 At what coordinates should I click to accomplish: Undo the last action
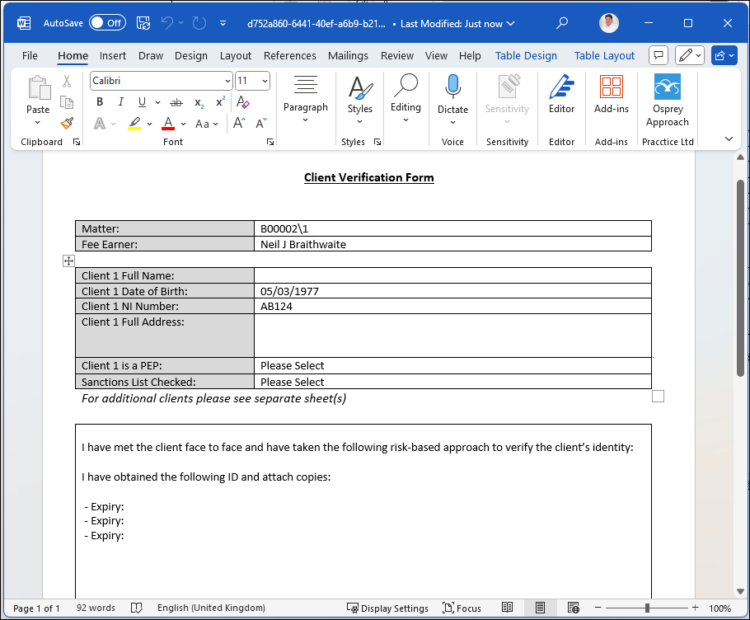tap(167, 23)
